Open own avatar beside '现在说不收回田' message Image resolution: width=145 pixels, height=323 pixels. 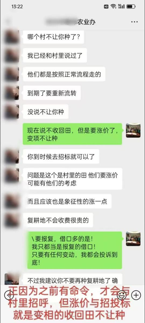point(133,130)
